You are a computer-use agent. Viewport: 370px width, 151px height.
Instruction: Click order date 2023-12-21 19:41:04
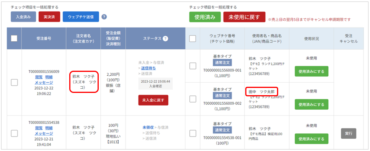44,141
